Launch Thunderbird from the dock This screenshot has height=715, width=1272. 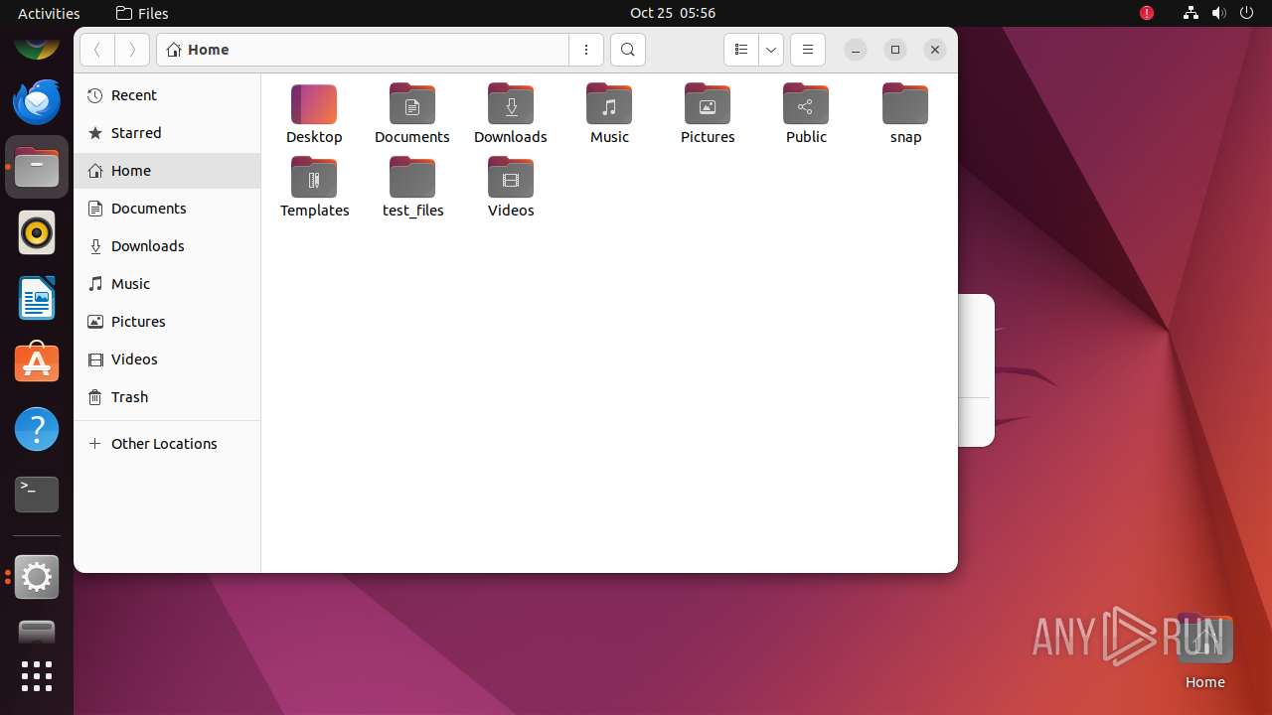[37, 101]
